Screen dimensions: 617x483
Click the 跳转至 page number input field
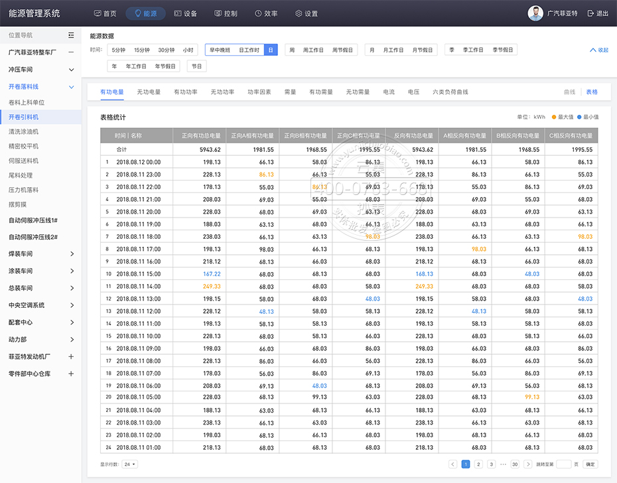tap(563, 464)
